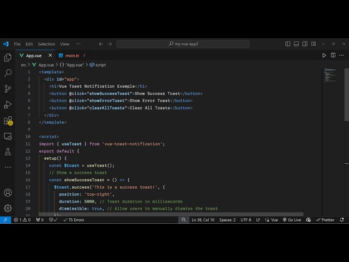Open Source Control view

[x=8, y=88]
